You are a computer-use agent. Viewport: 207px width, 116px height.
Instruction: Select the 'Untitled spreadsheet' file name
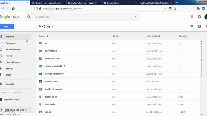coord(55,74)
